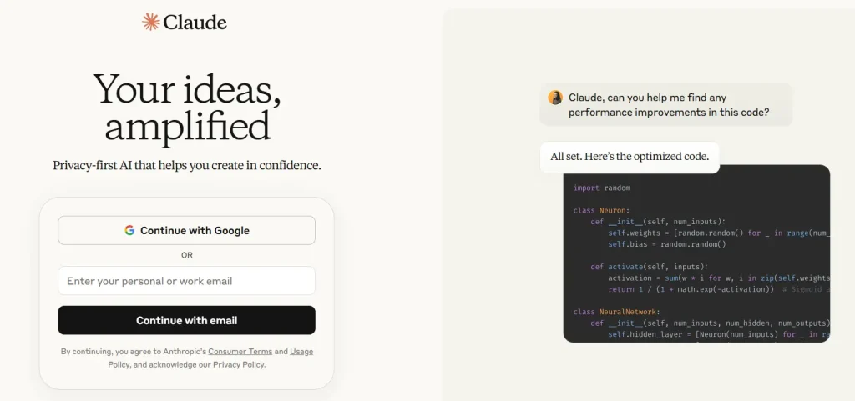The height and width of the screenshot is (401, 855).
Task: Click the user avatar in the chat bubble
Action: pos(555,98)
